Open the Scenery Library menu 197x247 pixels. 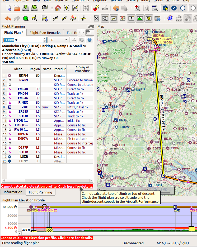(x=138, y=1)
